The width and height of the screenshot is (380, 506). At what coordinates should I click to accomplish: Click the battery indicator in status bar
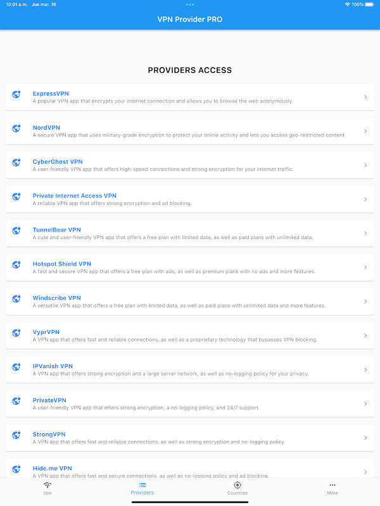[369, 4]
